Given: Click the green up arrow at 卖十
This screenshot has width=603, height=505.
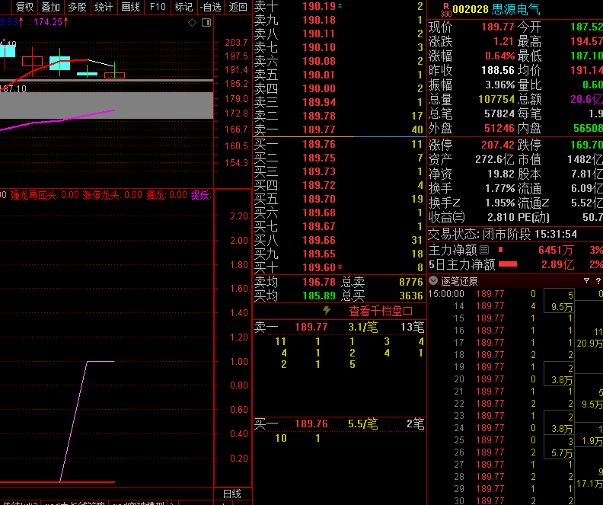Looking at the screenshot, I should 340,6.
